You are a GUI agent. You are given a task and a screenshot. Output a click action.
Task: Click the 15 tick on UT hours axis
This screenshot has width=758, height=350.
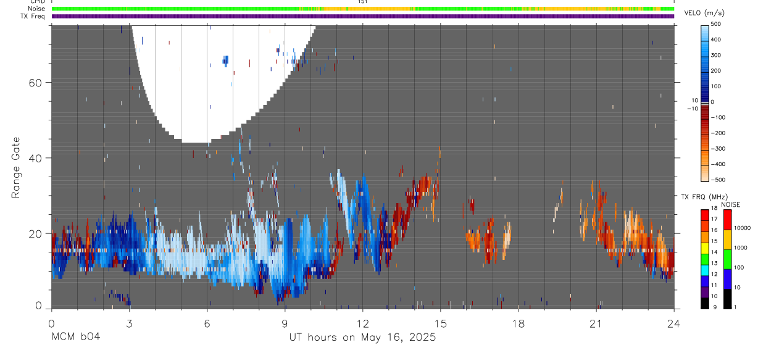(x=440, y=323)
